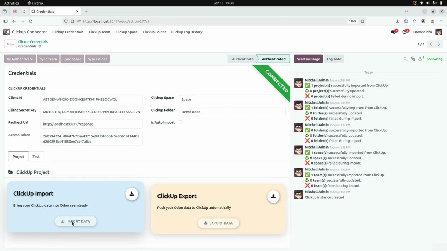Toggle the Is Auto Import checkbox
Screen dimensions: 447x251
tap(181, 122)
